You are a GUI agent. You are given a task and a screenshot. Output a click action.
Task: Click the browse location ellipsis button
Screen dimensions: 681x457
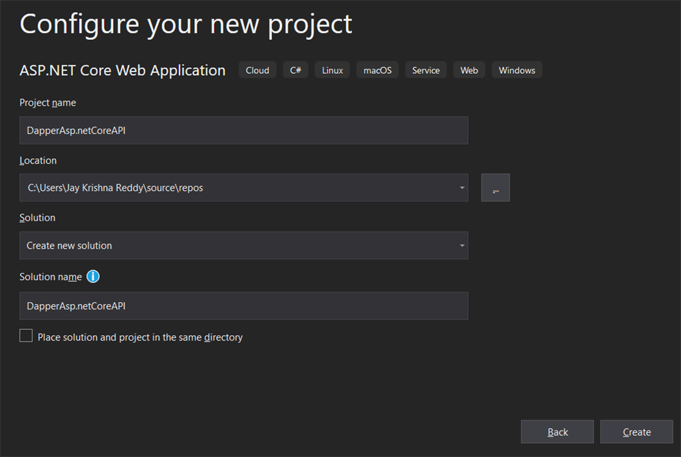495,188
